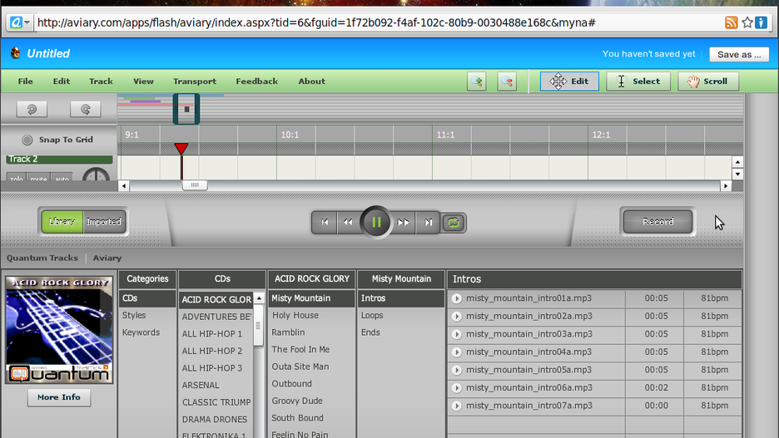Image resolution: width=779 pixels, height=438 pixels.
Task: Click the Aviary bird logo icon
Action: coord(16,52)
